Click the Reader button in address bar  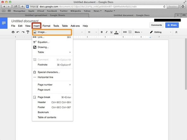tap(172, 7)
